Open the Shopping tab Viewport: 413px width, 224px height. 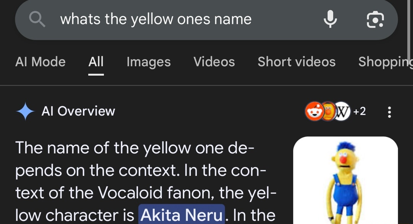(x=385, y=62)
